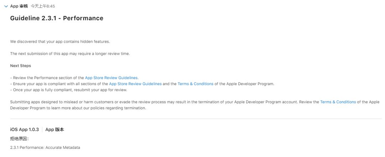Click the iOS App 1.0.3 label
Screen dimensions: 385x157
pyautogui.click(x=24, y=130)
